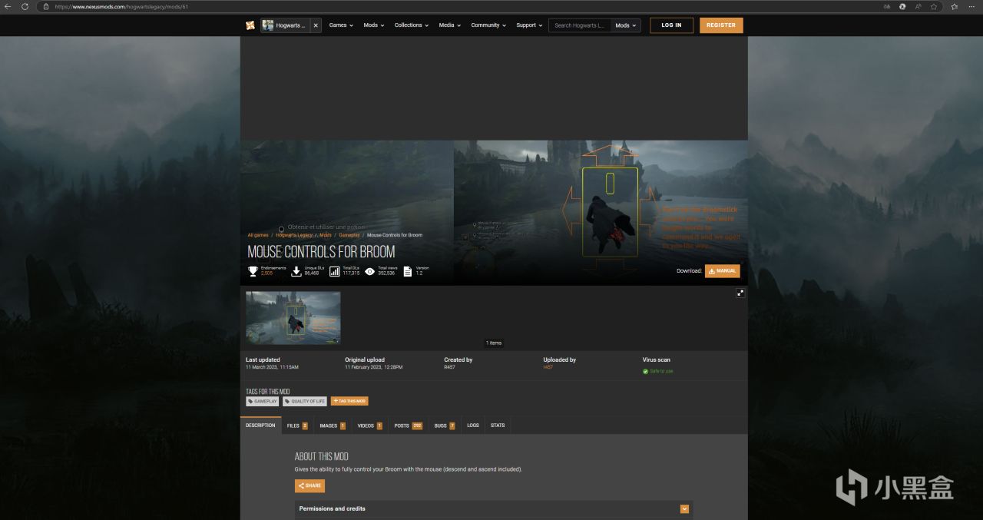
Task: Open the browser favorites list icon
Action: point(955,6)
